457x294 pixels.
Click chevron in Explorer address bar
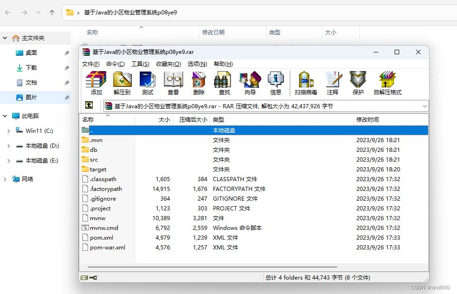point(78,13)
